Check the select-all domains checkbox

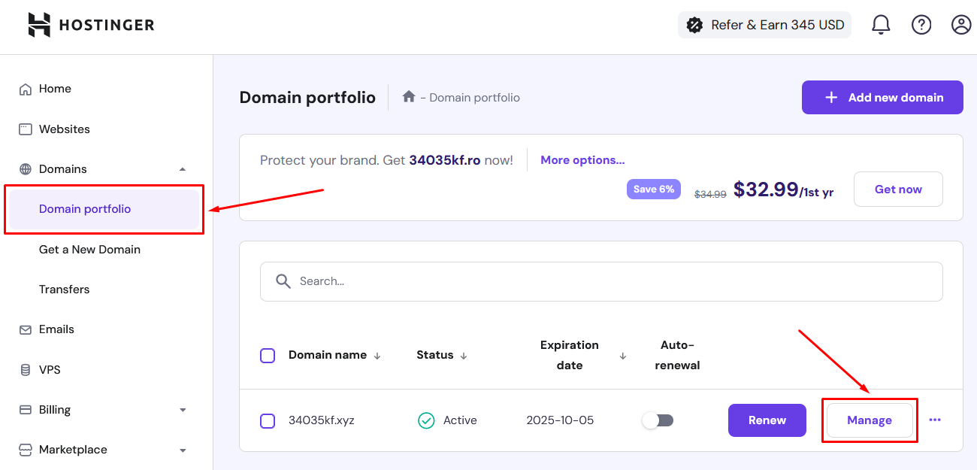[268, 355]
